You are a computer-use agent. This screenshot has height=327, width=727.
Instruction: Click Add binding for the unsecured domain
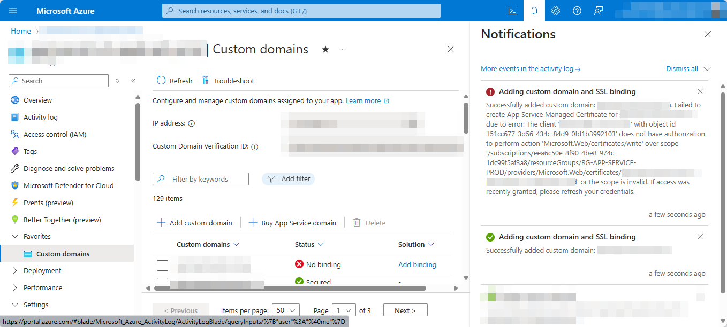[x=417, y=264]
